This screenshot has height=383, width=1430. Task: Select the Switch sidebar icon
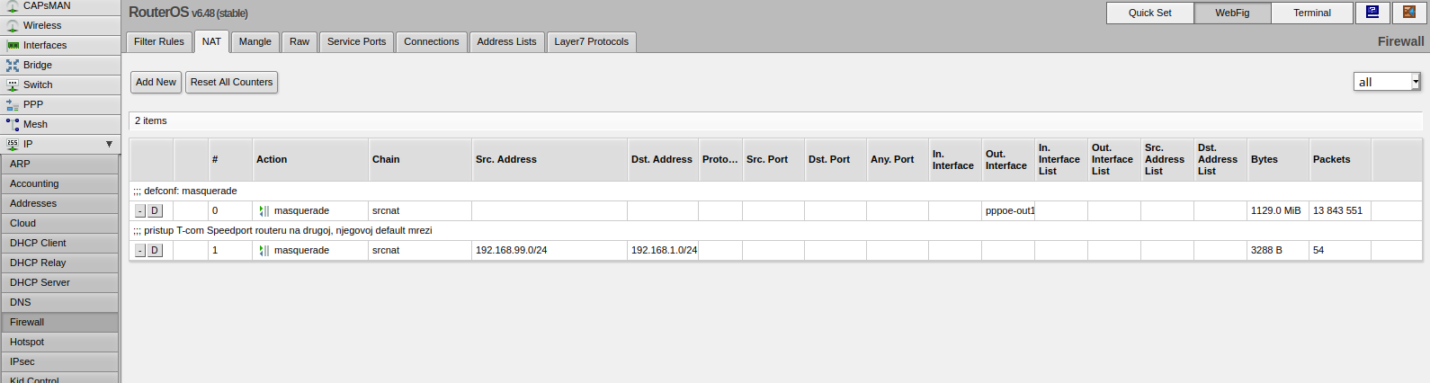(x=13, y=85)
